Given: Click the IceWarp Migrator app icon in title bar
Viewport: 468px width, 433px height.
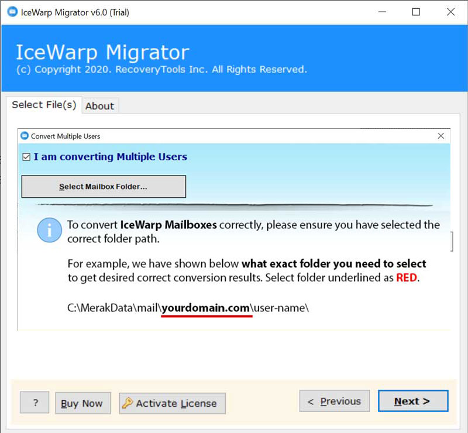Looking at the screenshot, I should click(12, 12).
